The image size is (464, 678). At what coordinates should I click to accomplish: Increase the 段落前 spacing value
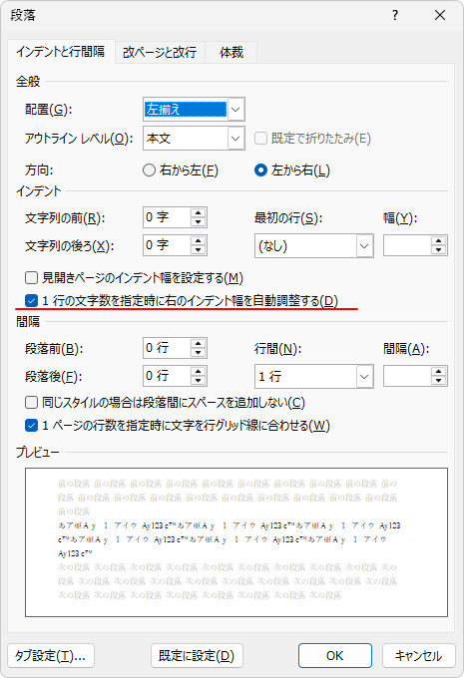coord(199,343)
